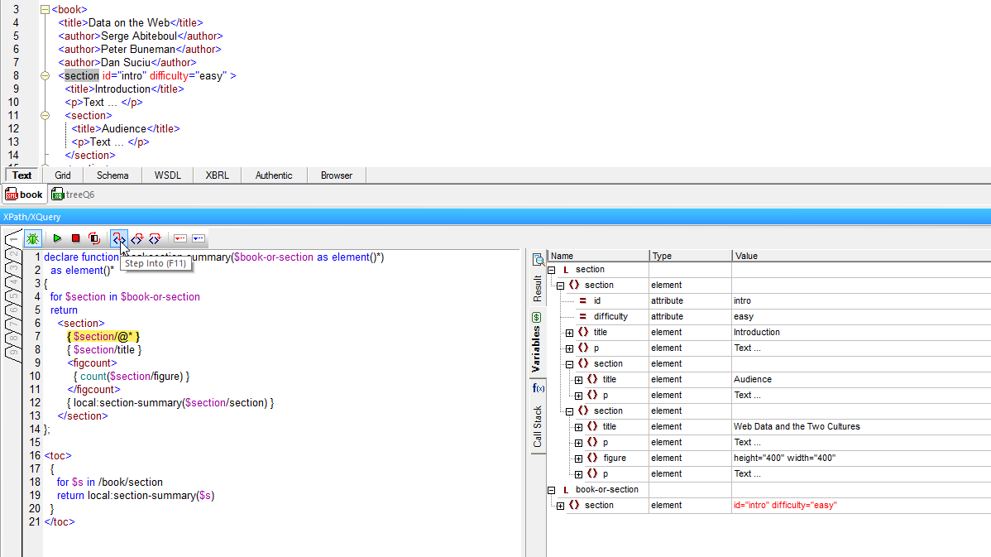Screen dimensions: 991x557
Task: Switch to the treeQ6 document tab
Action: click(x=79, y=194)
